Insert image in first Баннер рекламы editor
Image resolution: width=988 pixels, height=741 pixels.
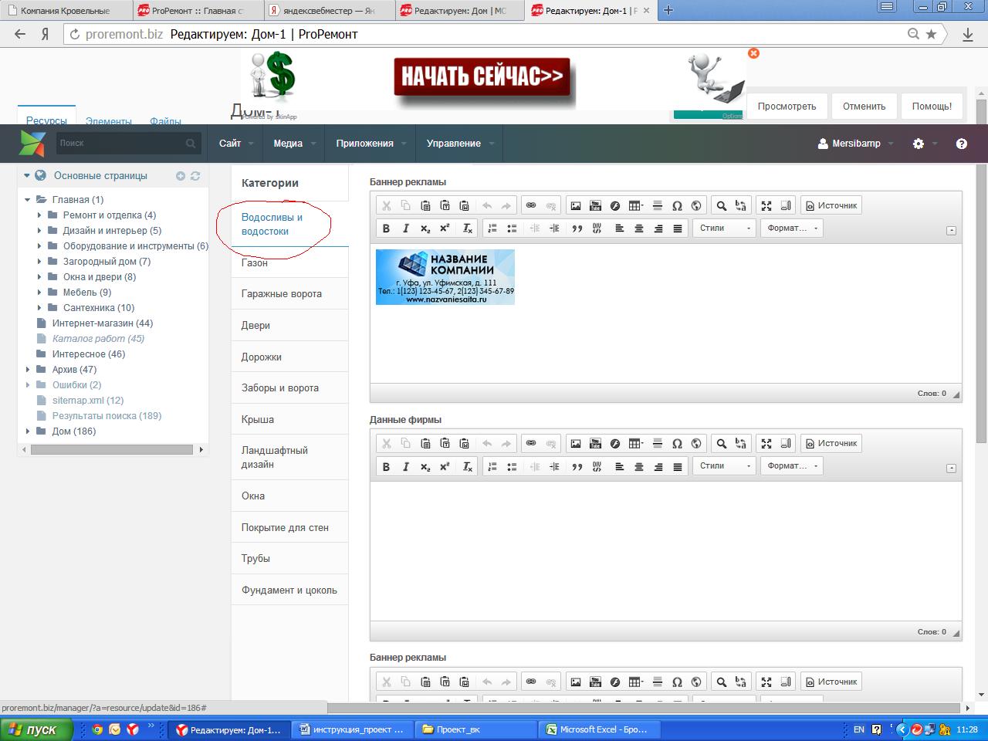click(x=576, y=205)
